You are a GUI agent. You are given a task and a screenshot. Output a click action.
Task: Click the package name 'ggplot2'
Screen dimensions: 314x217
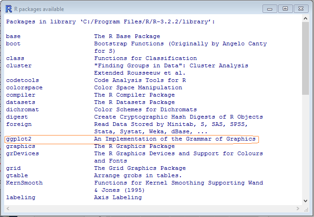click(19, 139)
